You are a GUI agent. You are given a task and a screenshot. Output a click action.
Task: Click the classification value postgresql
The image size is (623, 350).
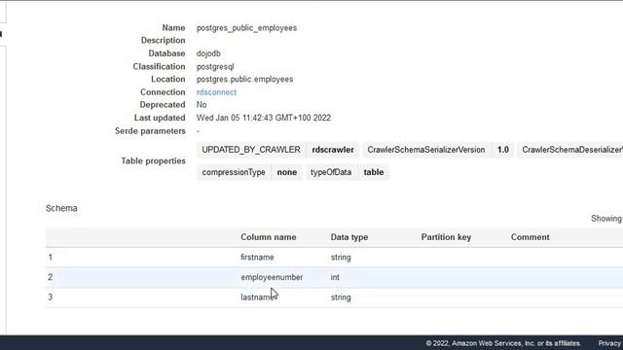pyautogui.click(x=215, y=66)
